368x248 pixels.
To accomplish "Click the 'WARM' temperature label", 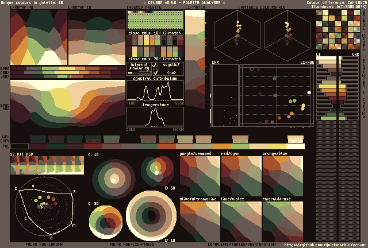I will click(179, 129).
